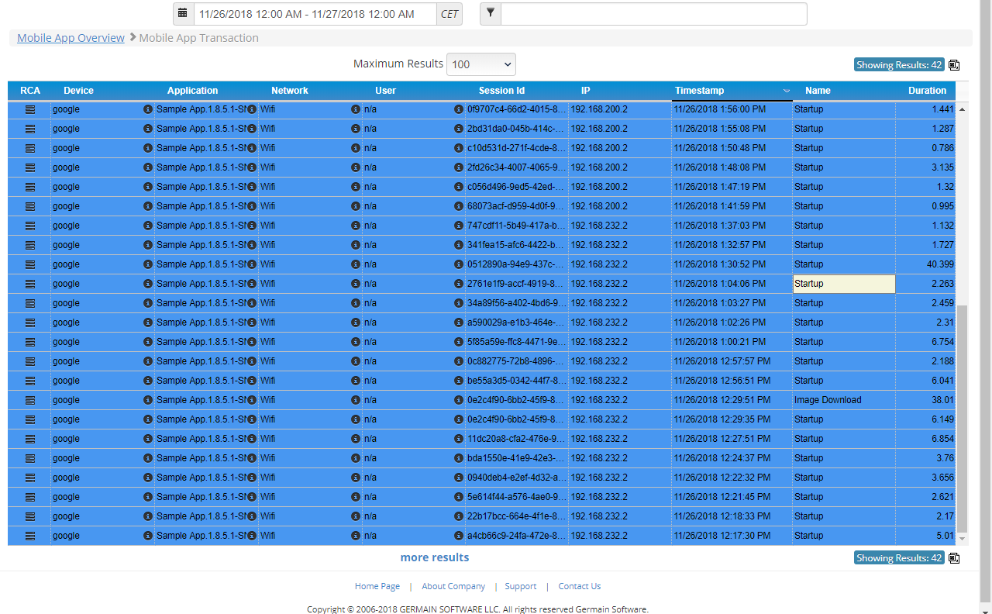Click info icon in first row's User cell
The width and height of the screenshot is (992, 614).
459,109
